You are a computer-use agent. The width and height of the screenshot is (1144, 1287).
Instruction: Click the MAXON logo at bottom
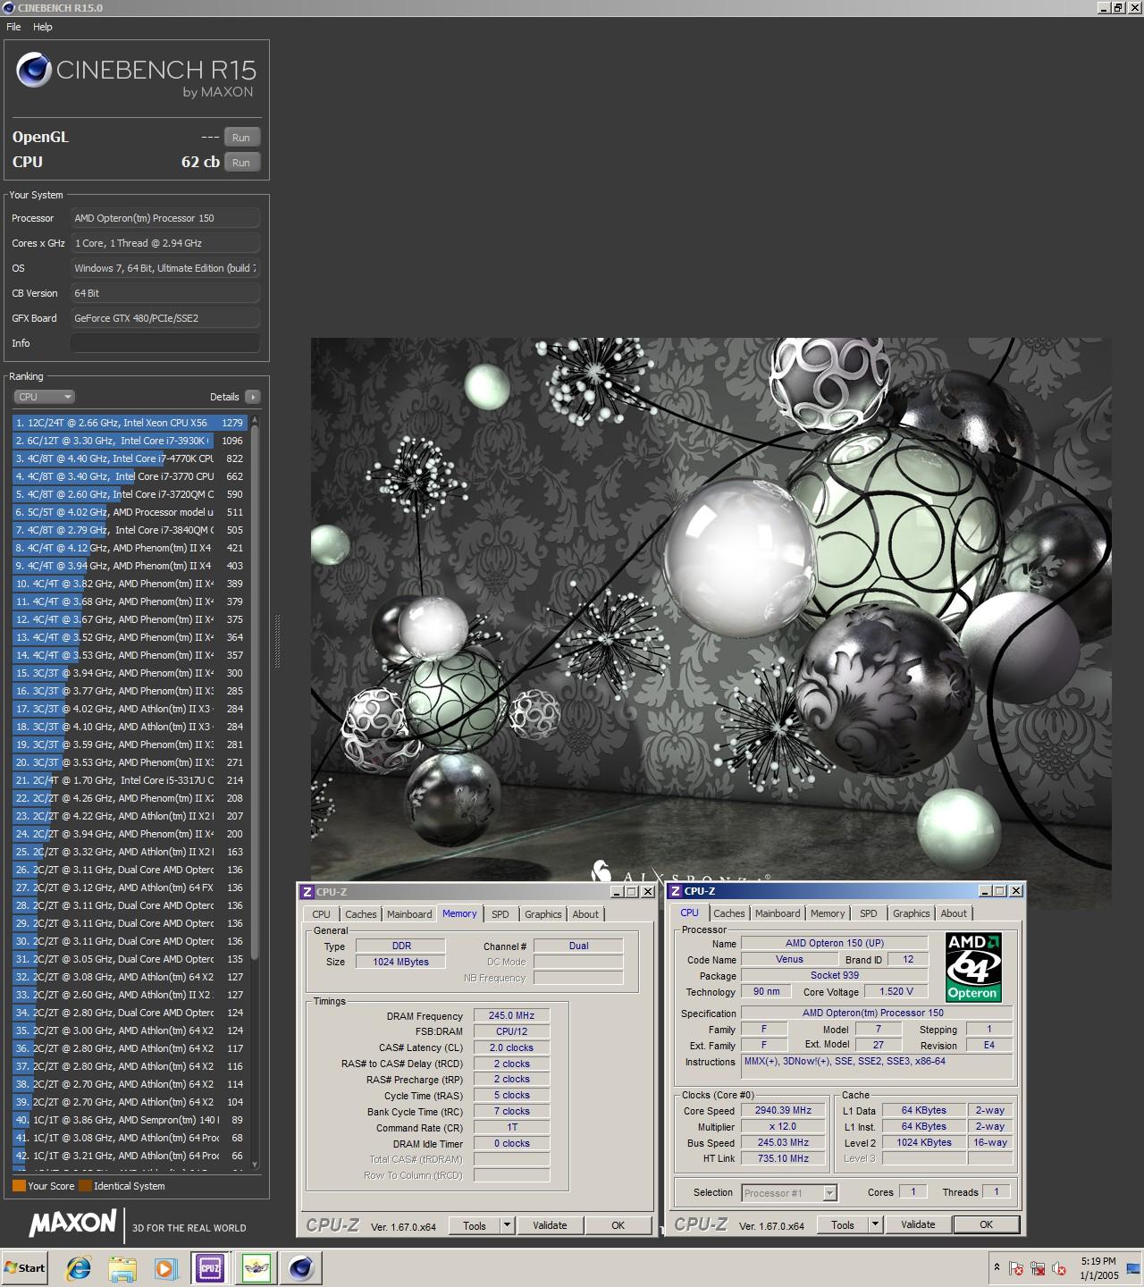tap(73, 1223)
